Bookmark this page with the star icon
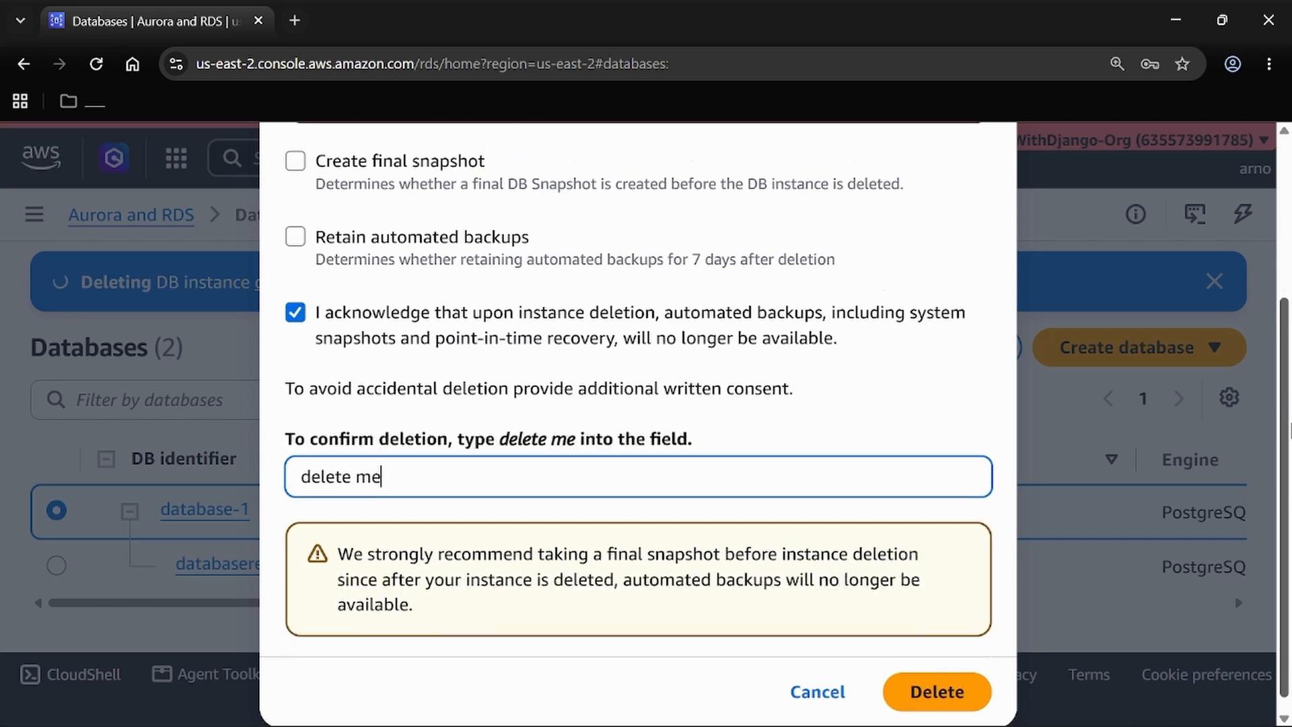The width and height of the screenshot is (1292, 727). (x=1182, y=64)
